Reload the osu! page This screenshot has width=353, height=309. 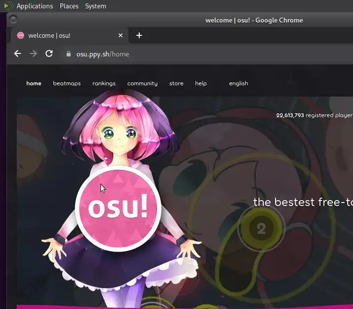[49, 53]
